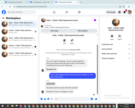The width and height of the screenshot is (135, 108).
Task: Choose a sticker from the composer
Action: [x=48, y=99]
